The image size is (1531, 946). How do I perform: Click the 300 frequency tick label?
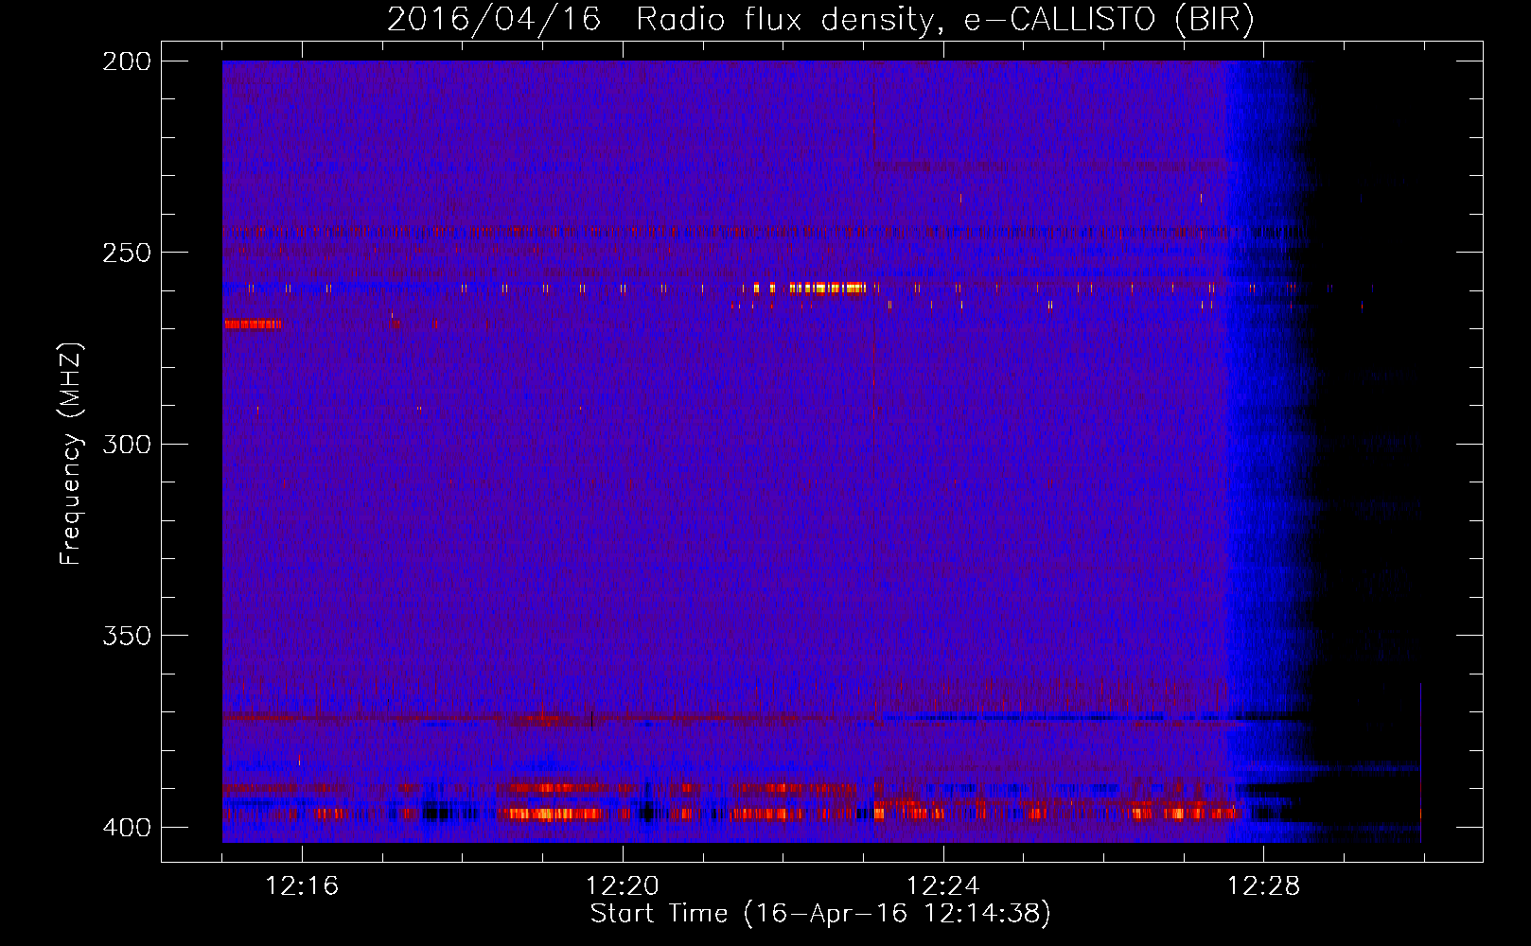point(127,445)
